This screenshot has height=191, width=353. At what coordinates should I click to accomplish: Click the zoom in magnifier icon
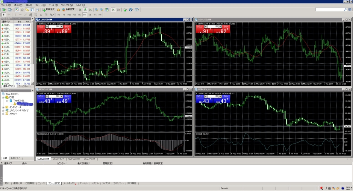(x=97, y=10)
